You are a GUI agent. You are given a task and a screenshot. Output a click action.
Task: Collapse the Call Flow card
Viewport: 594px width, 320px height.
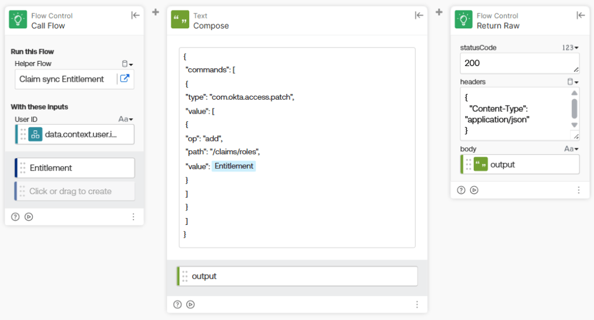tap(135, 15)
